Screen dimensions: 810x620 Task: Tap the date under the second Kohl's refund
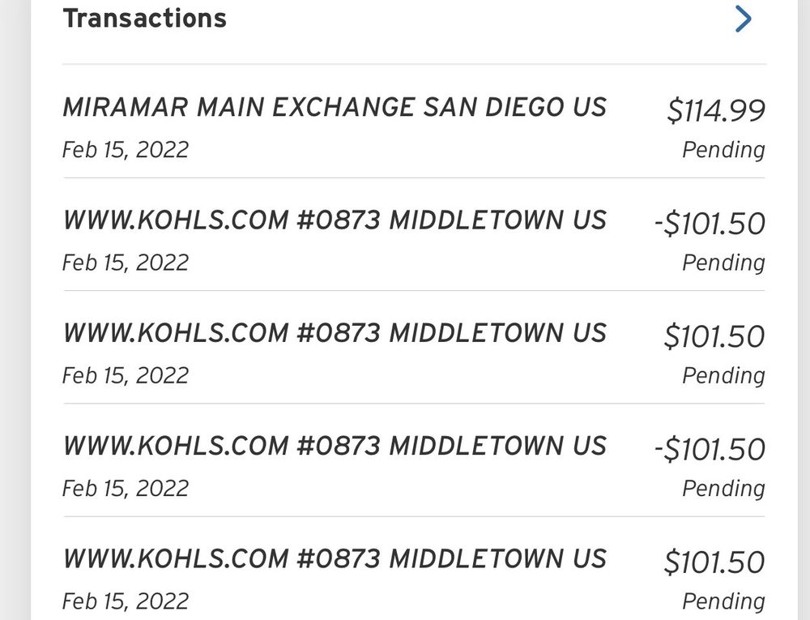click(126, 488)
